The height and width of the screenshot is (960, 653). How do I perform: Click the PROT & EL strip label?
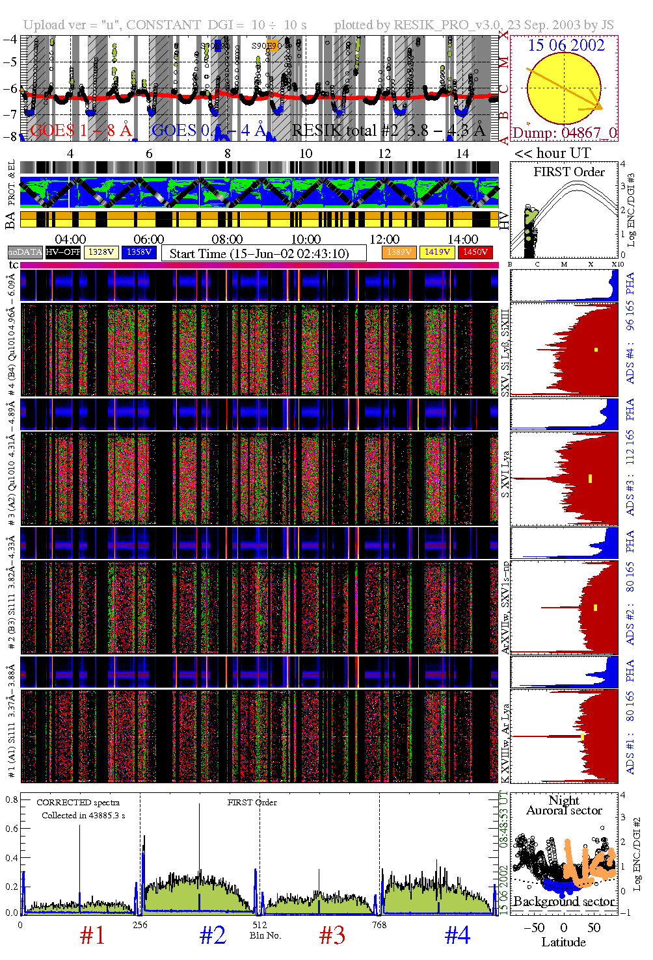[x=11, y=184]
